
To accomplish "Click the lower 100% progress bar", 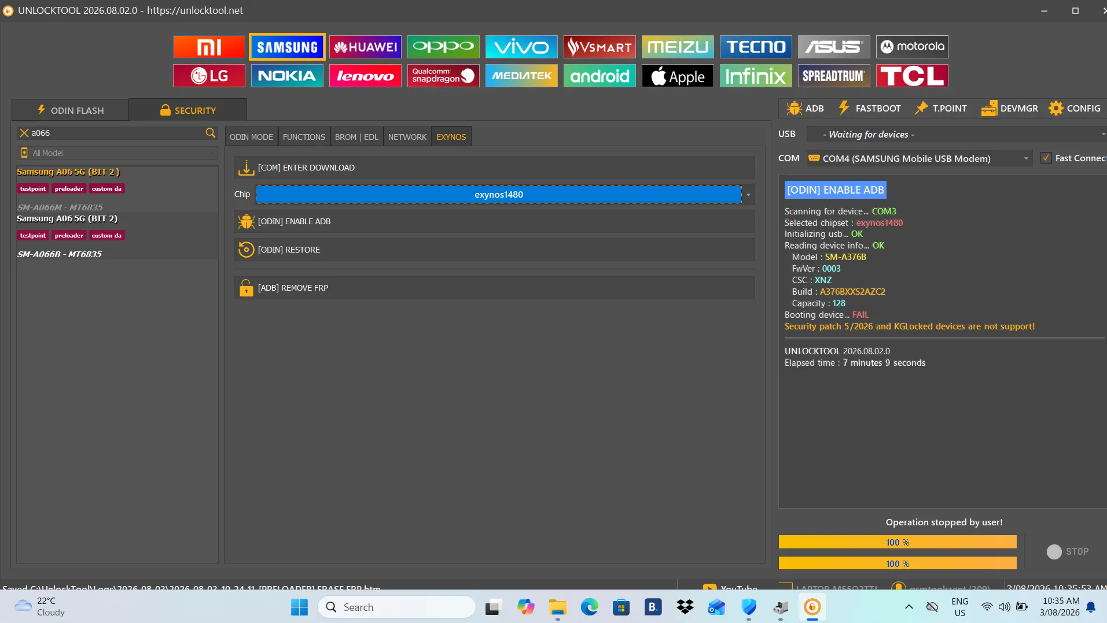I will pos(898,563).
